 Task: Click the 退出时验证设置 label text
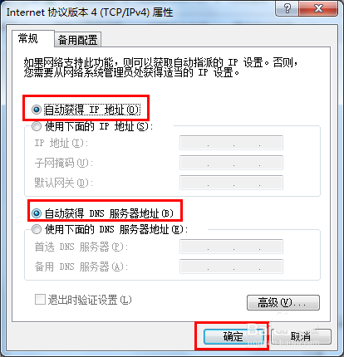[x=90, y=300]
